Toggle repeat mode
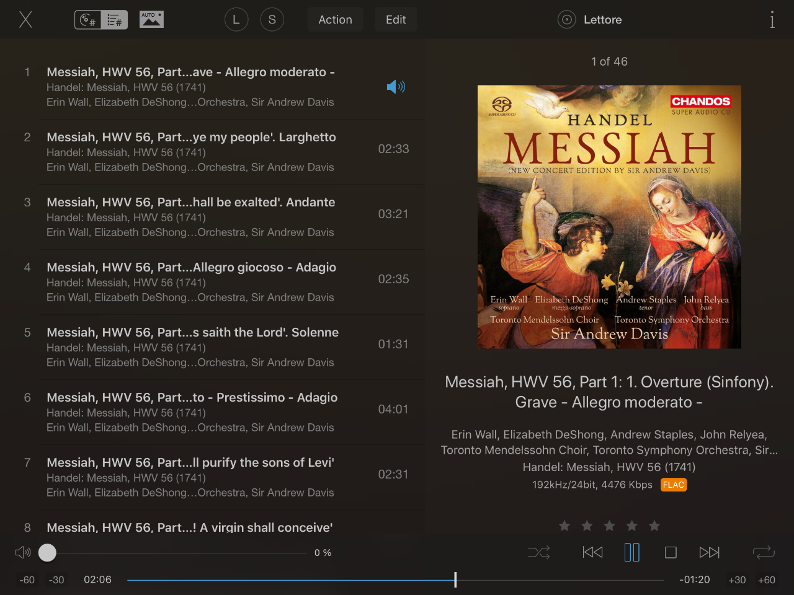This screenshot has height=595, width=794. pos(764,552)
